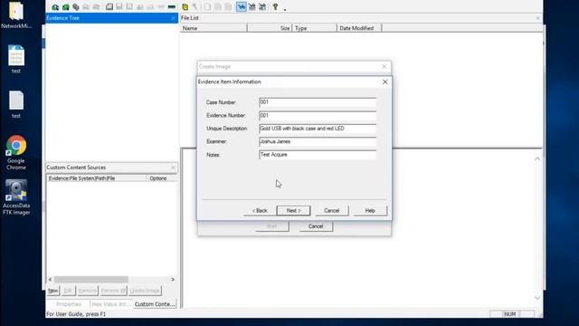Click the New button in Custom Content Sources
This screenshot has height=326, width=579.
click(x=53, y=291)
